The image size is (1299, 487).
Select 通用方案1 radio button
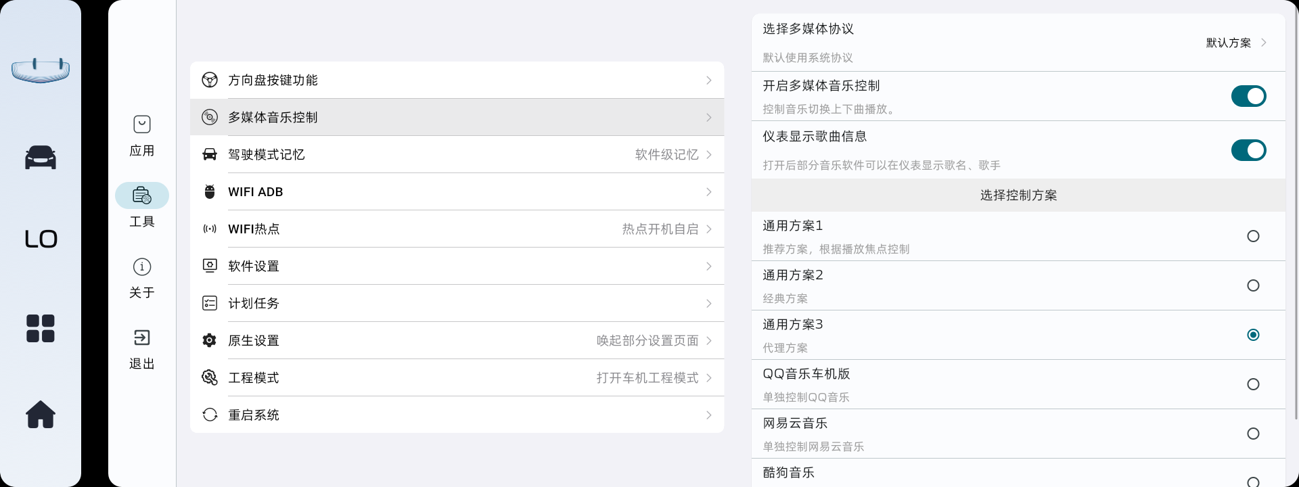[x=1253, y=236]
